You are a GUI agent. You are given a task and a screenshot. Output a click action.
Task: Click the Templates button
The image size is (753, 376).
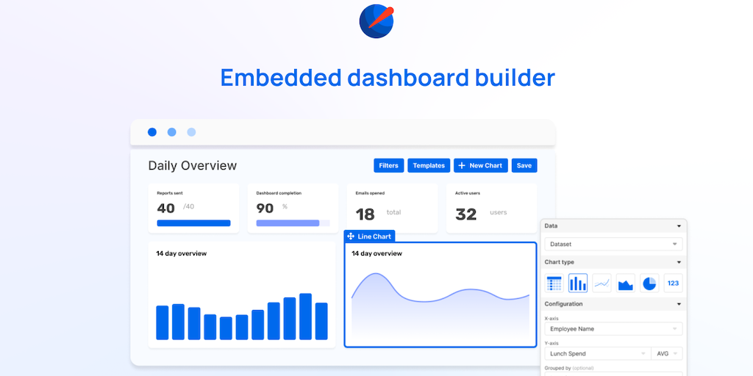click(429, 165)
